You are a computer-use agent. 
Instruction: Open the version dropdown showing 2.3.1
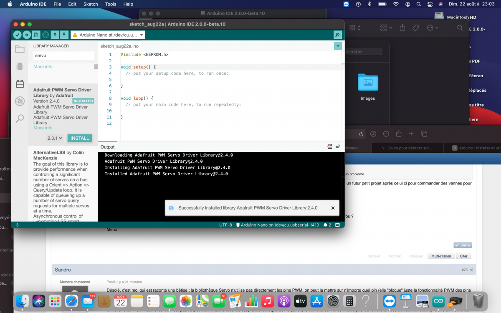pyautogui.click(x=55, y=138)
